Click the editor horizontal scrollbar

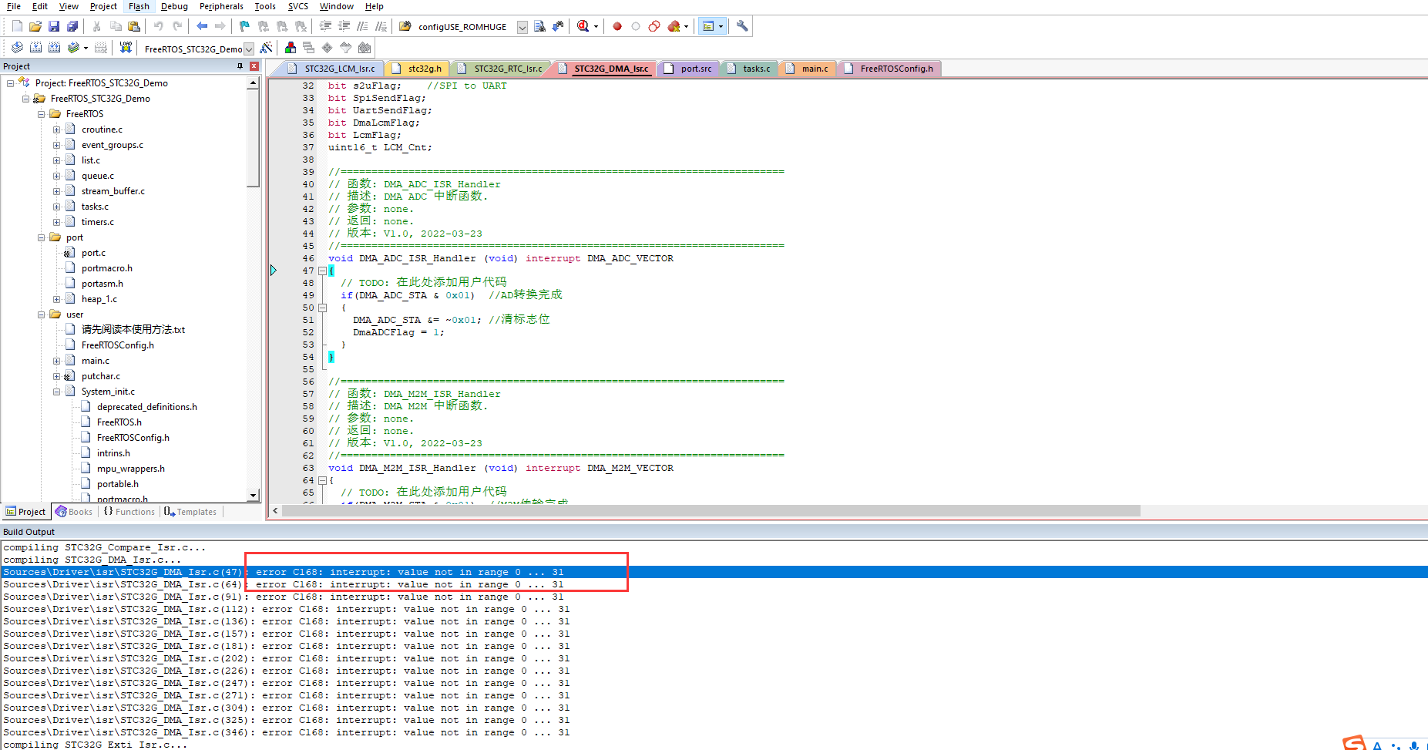click(711, 510)
